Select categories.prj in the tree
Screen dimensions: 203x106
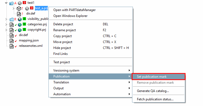pyautogui.click(x=37, y=24)
